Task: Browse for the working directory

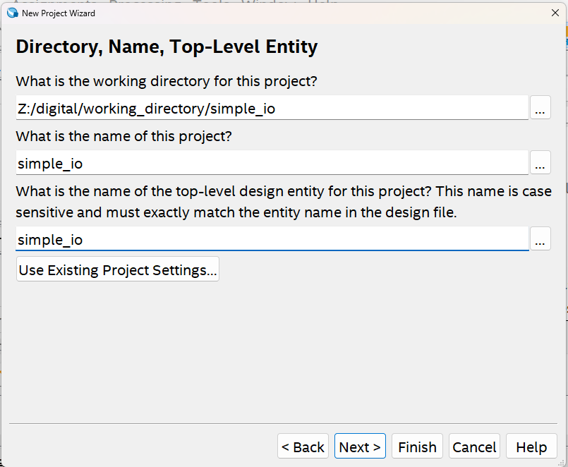Action: tap(540, 108)
